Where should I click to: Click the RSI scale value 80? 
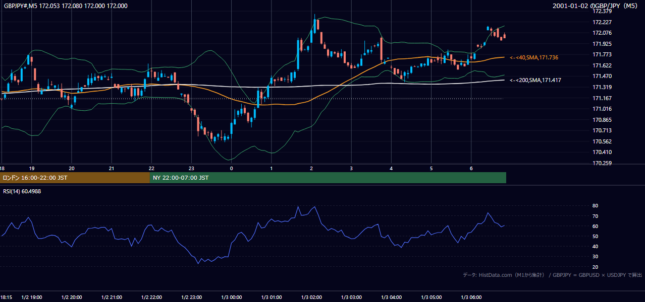click(595, 206)
